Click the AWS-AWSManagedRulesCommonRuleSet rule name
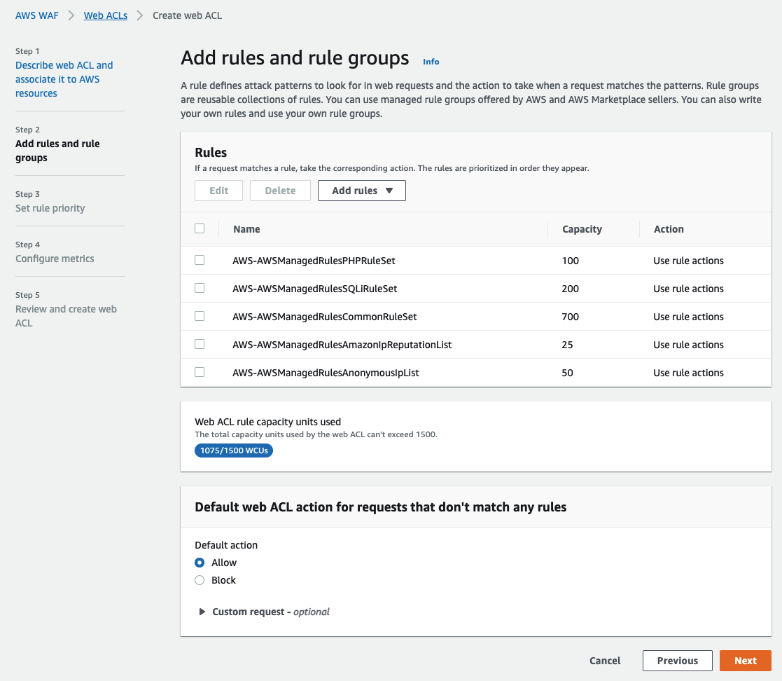The height and width of the screenshot is (681, 782). click(325, 317)
